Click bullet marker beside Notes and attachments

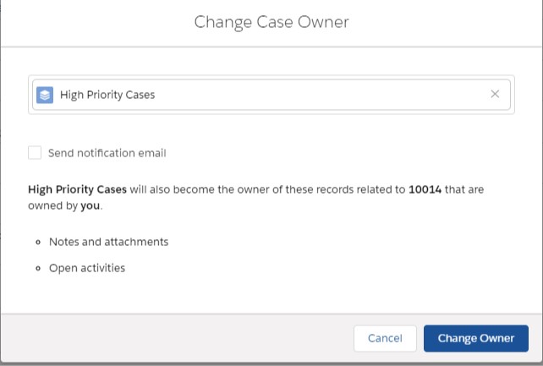[38, 242]
